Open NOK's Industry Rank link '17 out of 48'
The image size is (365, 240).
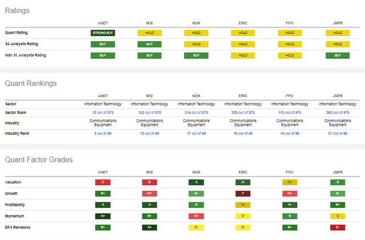point(196,133)
